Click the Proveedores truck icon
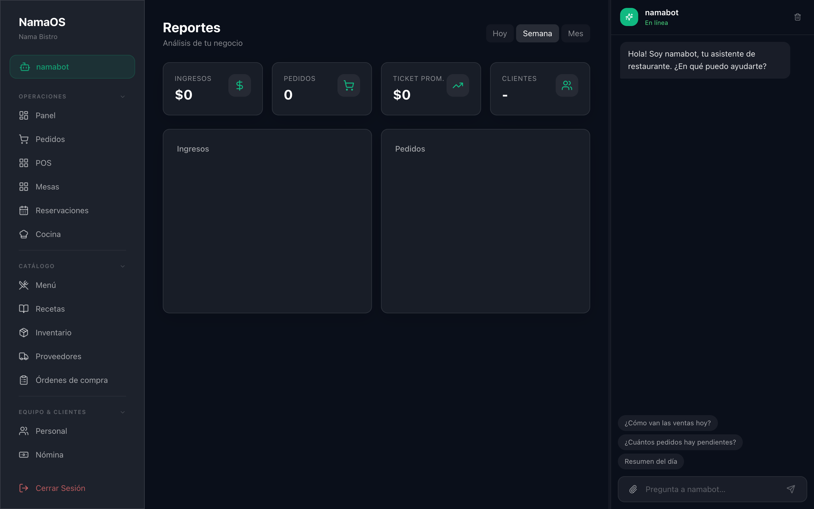 (23, 356)
